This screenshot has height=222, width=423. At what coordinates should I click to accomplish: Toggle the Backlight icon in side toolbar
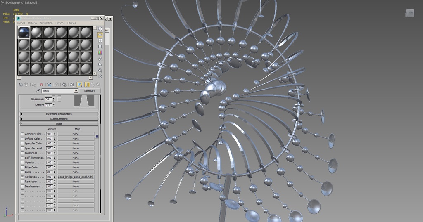(x=100, y=35)
